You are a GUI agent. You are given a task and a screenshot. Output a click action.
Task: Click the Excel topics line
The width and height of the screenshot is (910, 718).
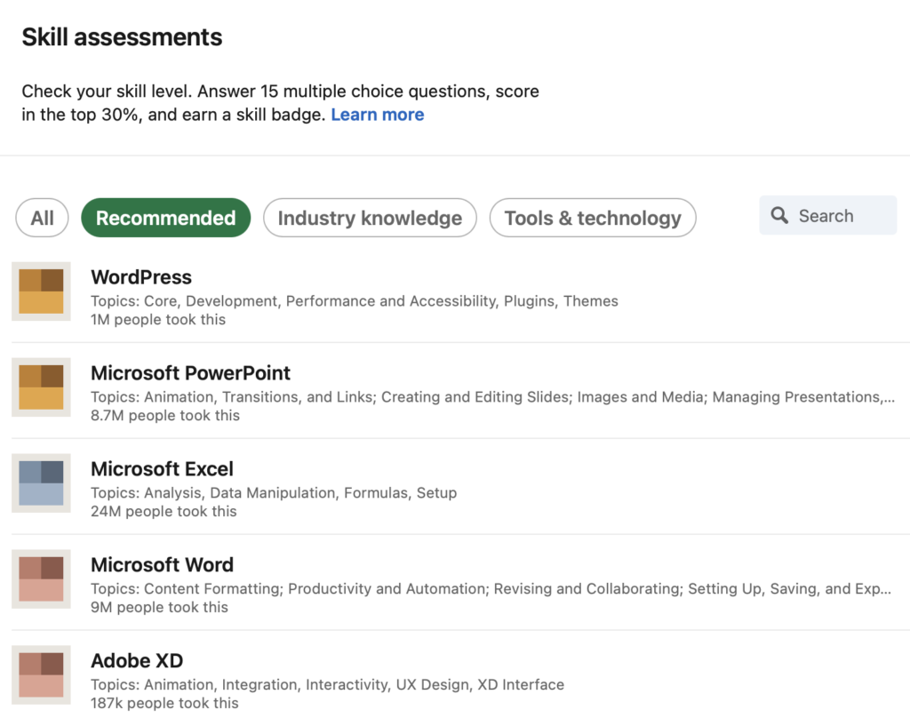(x=274, y=493)
